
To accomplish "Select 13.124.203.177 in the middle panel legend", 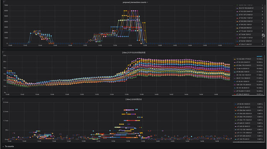I will click(x=244, y=59).
